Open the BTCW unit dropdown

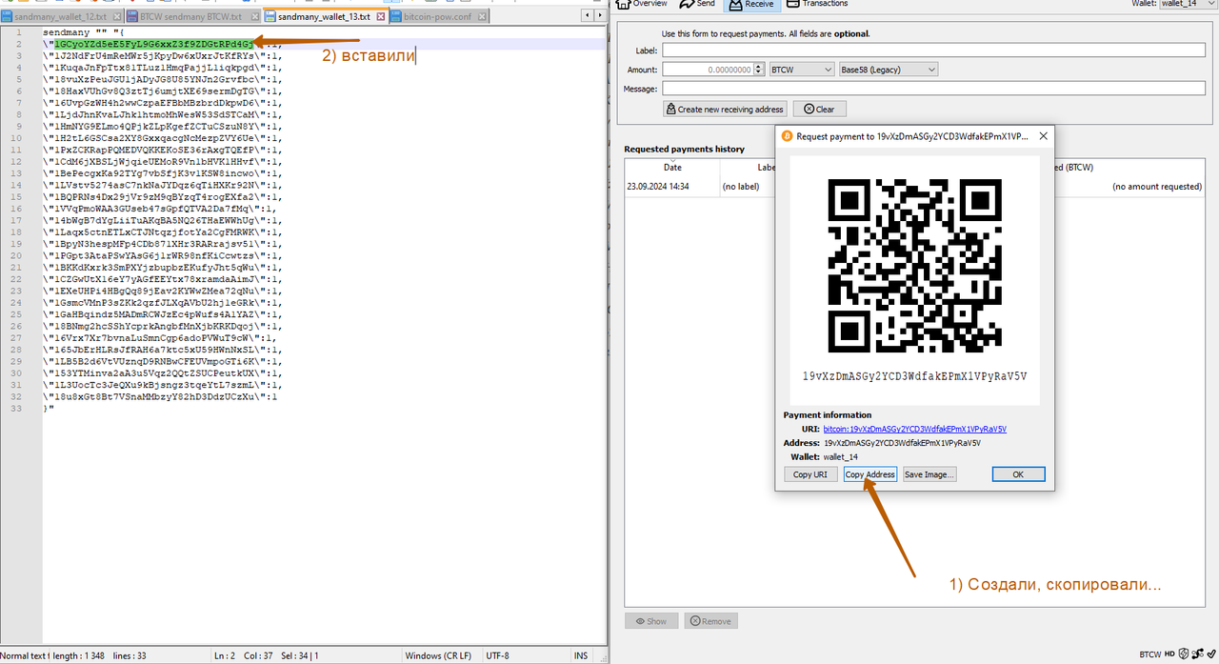point(800,70)
